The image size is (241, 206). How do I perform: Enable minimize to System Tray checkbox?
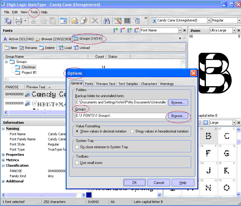click(77, 147)
